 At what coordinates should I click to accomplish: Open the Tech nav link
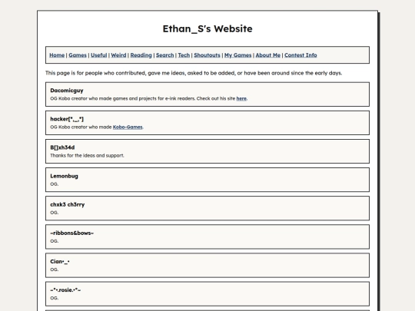point(184,55)
